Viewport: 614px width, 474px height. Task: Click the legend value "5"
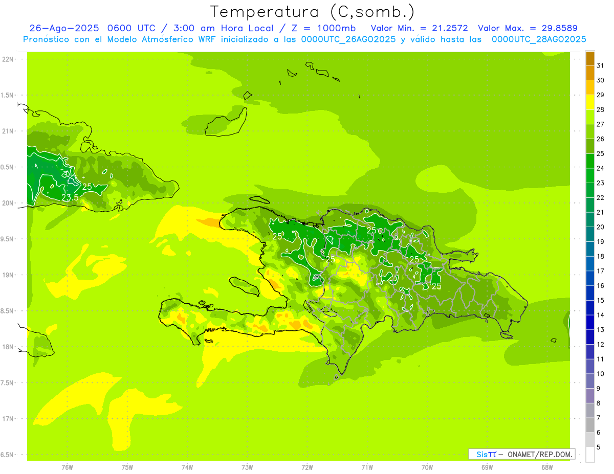pyautogui.click(x=599, y=447)
